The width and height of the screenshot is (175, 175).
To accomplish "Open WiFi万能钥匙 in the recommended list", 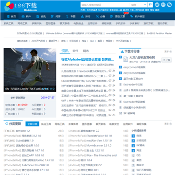I will pyautogui.click(x=144, y=170).
